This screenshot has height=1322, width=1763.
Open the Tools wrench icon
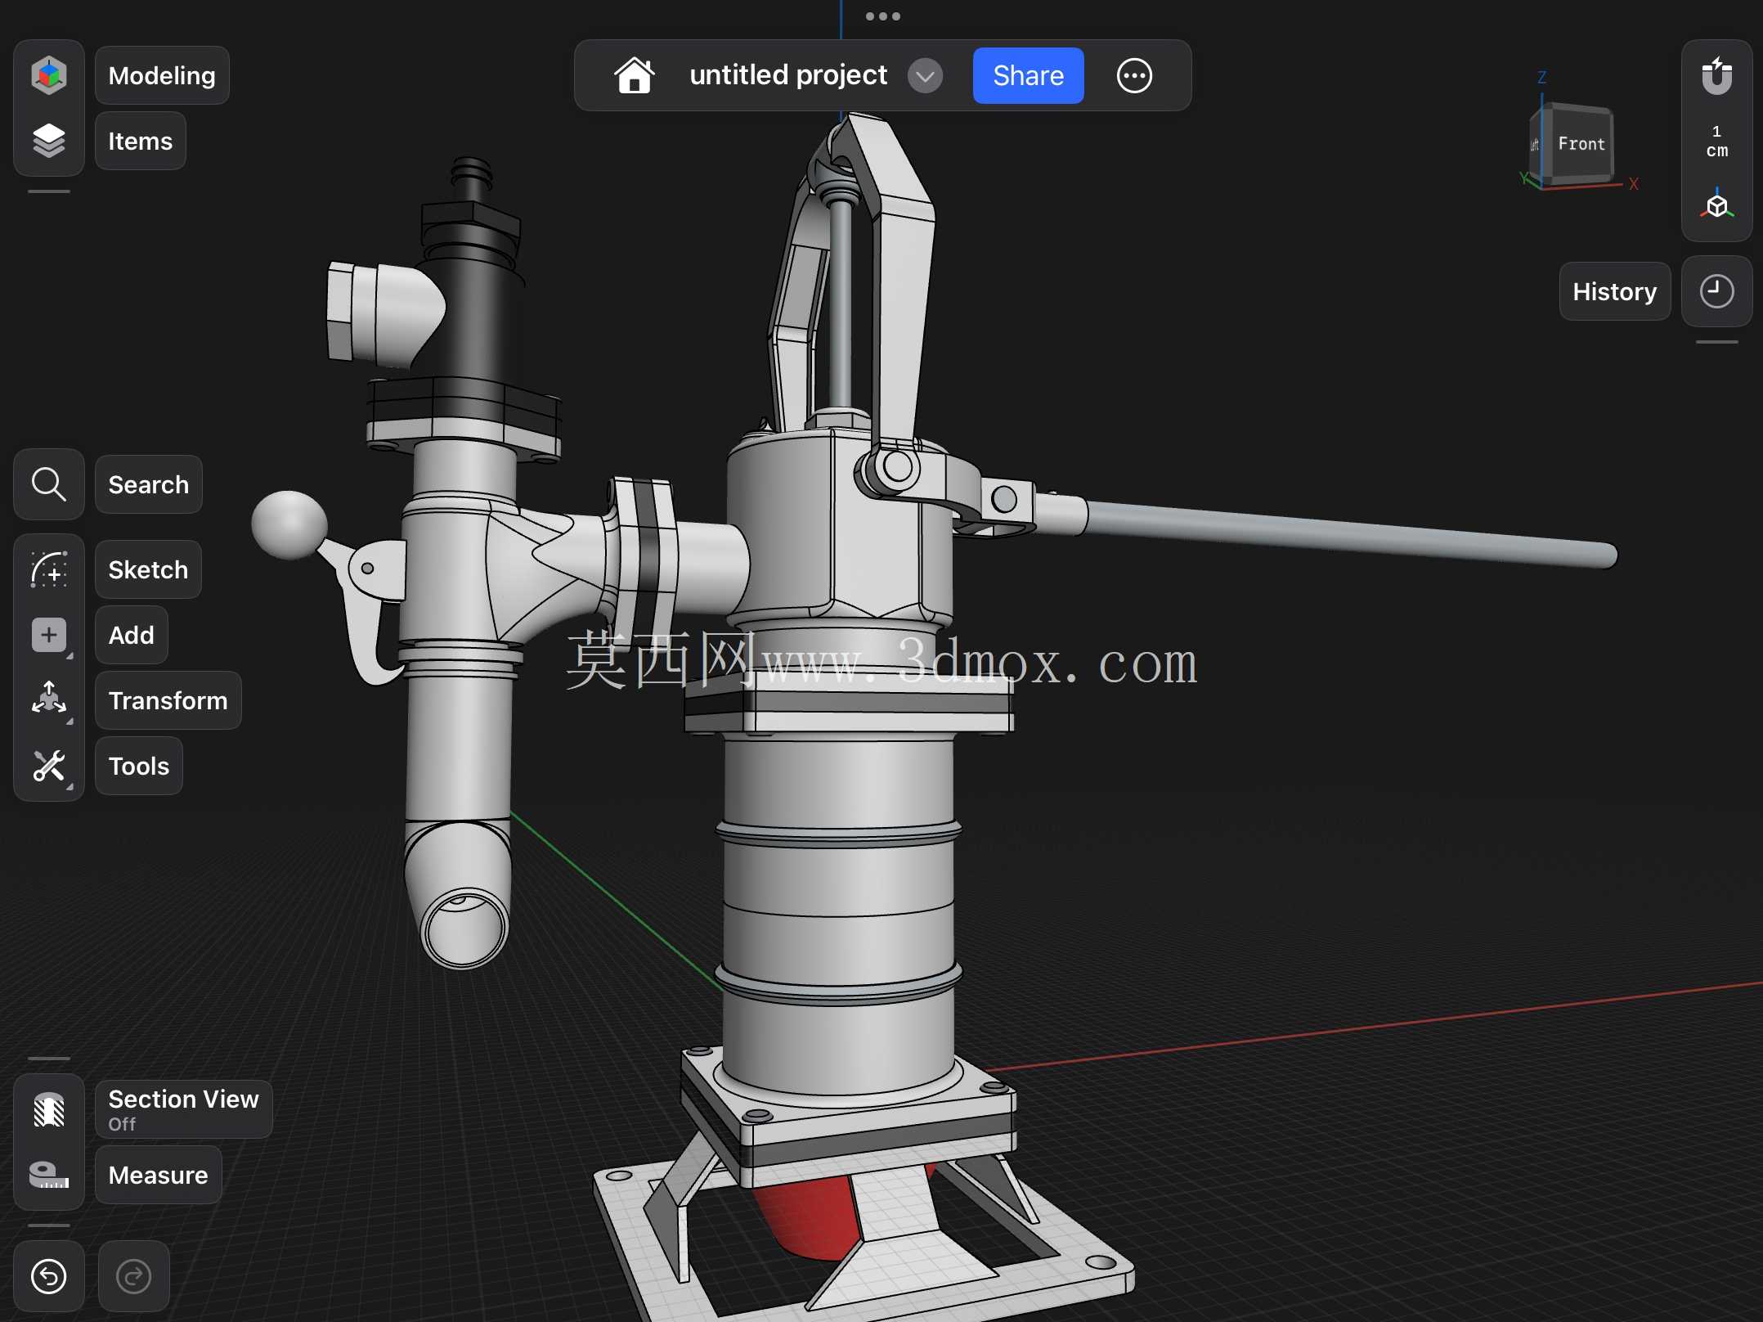(x=49, y=766)
